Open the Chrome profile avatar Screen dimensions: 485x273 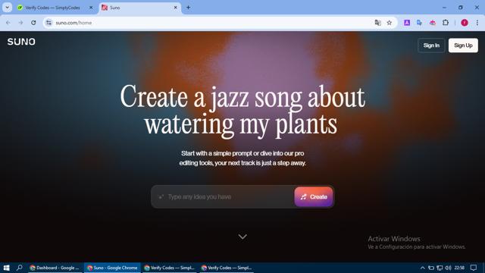[465, 23]
